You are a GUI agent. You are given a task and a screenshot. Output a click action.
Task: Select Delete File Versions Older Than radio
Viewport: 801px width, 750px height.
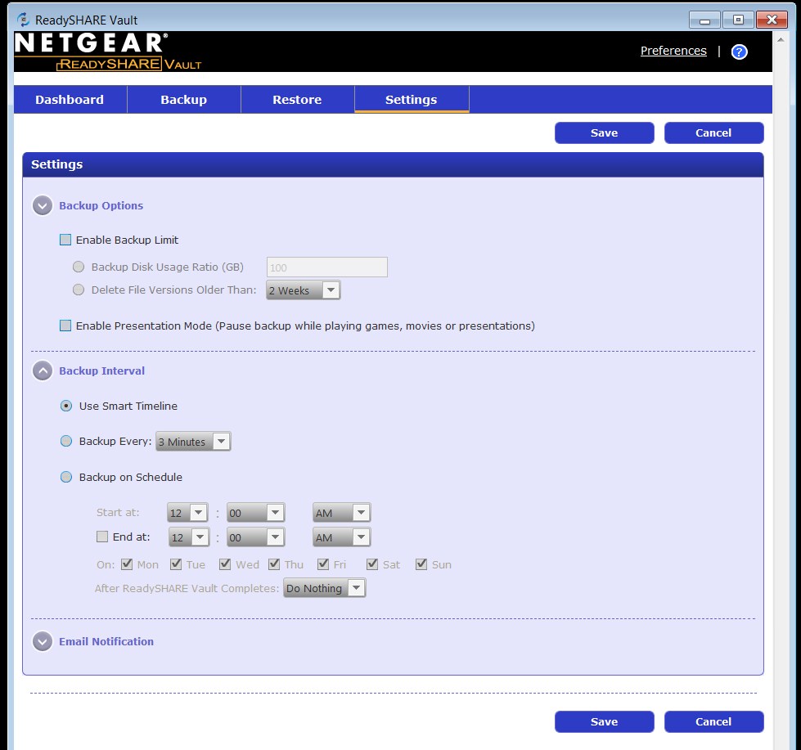click(x=79, y=290)
